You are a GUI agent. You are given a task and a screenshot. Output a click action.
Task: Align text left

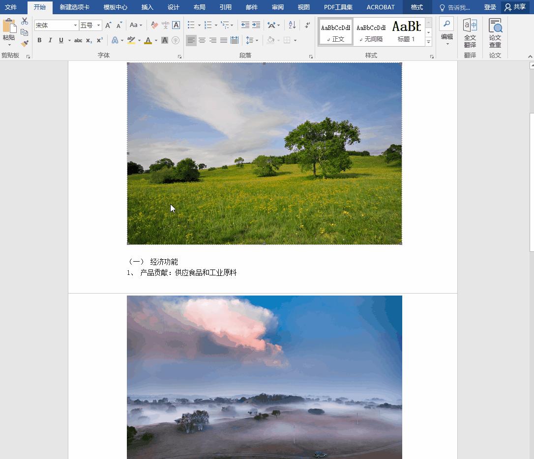191,40
